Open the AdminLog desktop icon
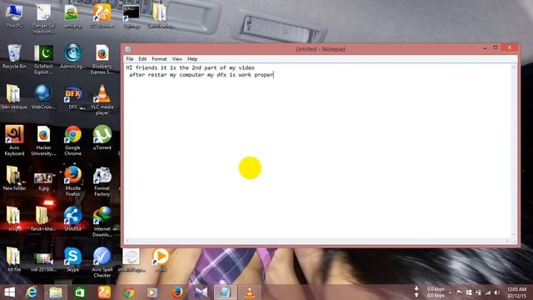The height and width of the screenshot is (300, 533). coord(72,57)
